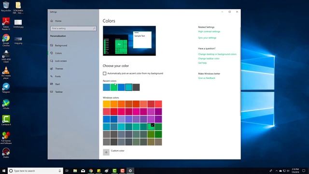Open Task View from the taskbar
Screen dimensions: 309x174
pyautogui.click(x=67, y=171)
